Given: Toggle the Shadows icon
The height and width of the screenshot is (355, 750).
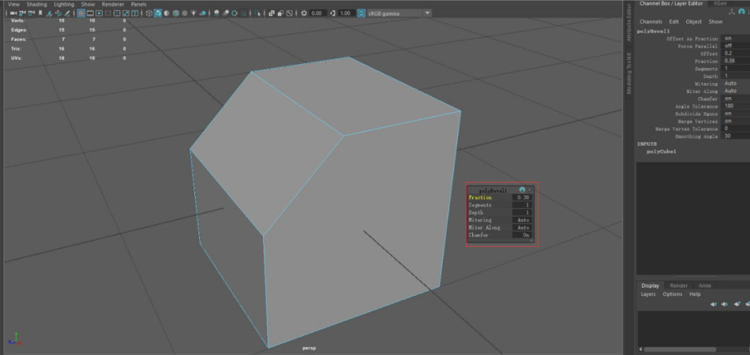Looking at the screenshot, I should pyautogui.click(x=203, y=13).
